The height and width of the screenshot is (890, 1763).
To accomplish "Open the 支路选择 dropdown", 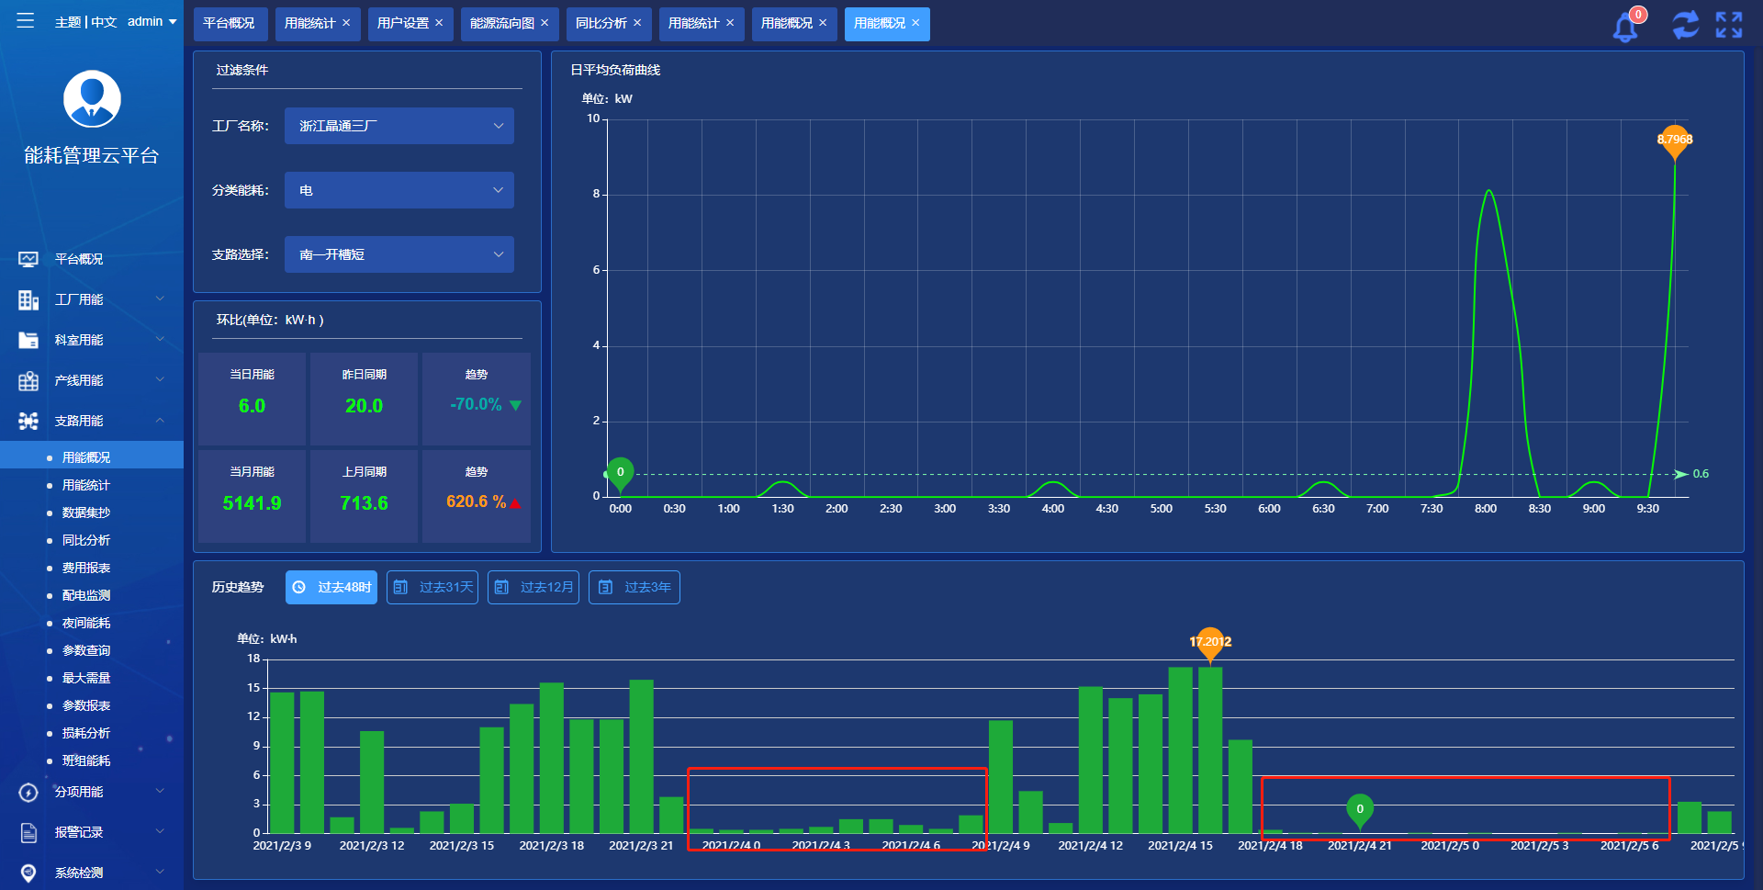I will tap(399, 254).
